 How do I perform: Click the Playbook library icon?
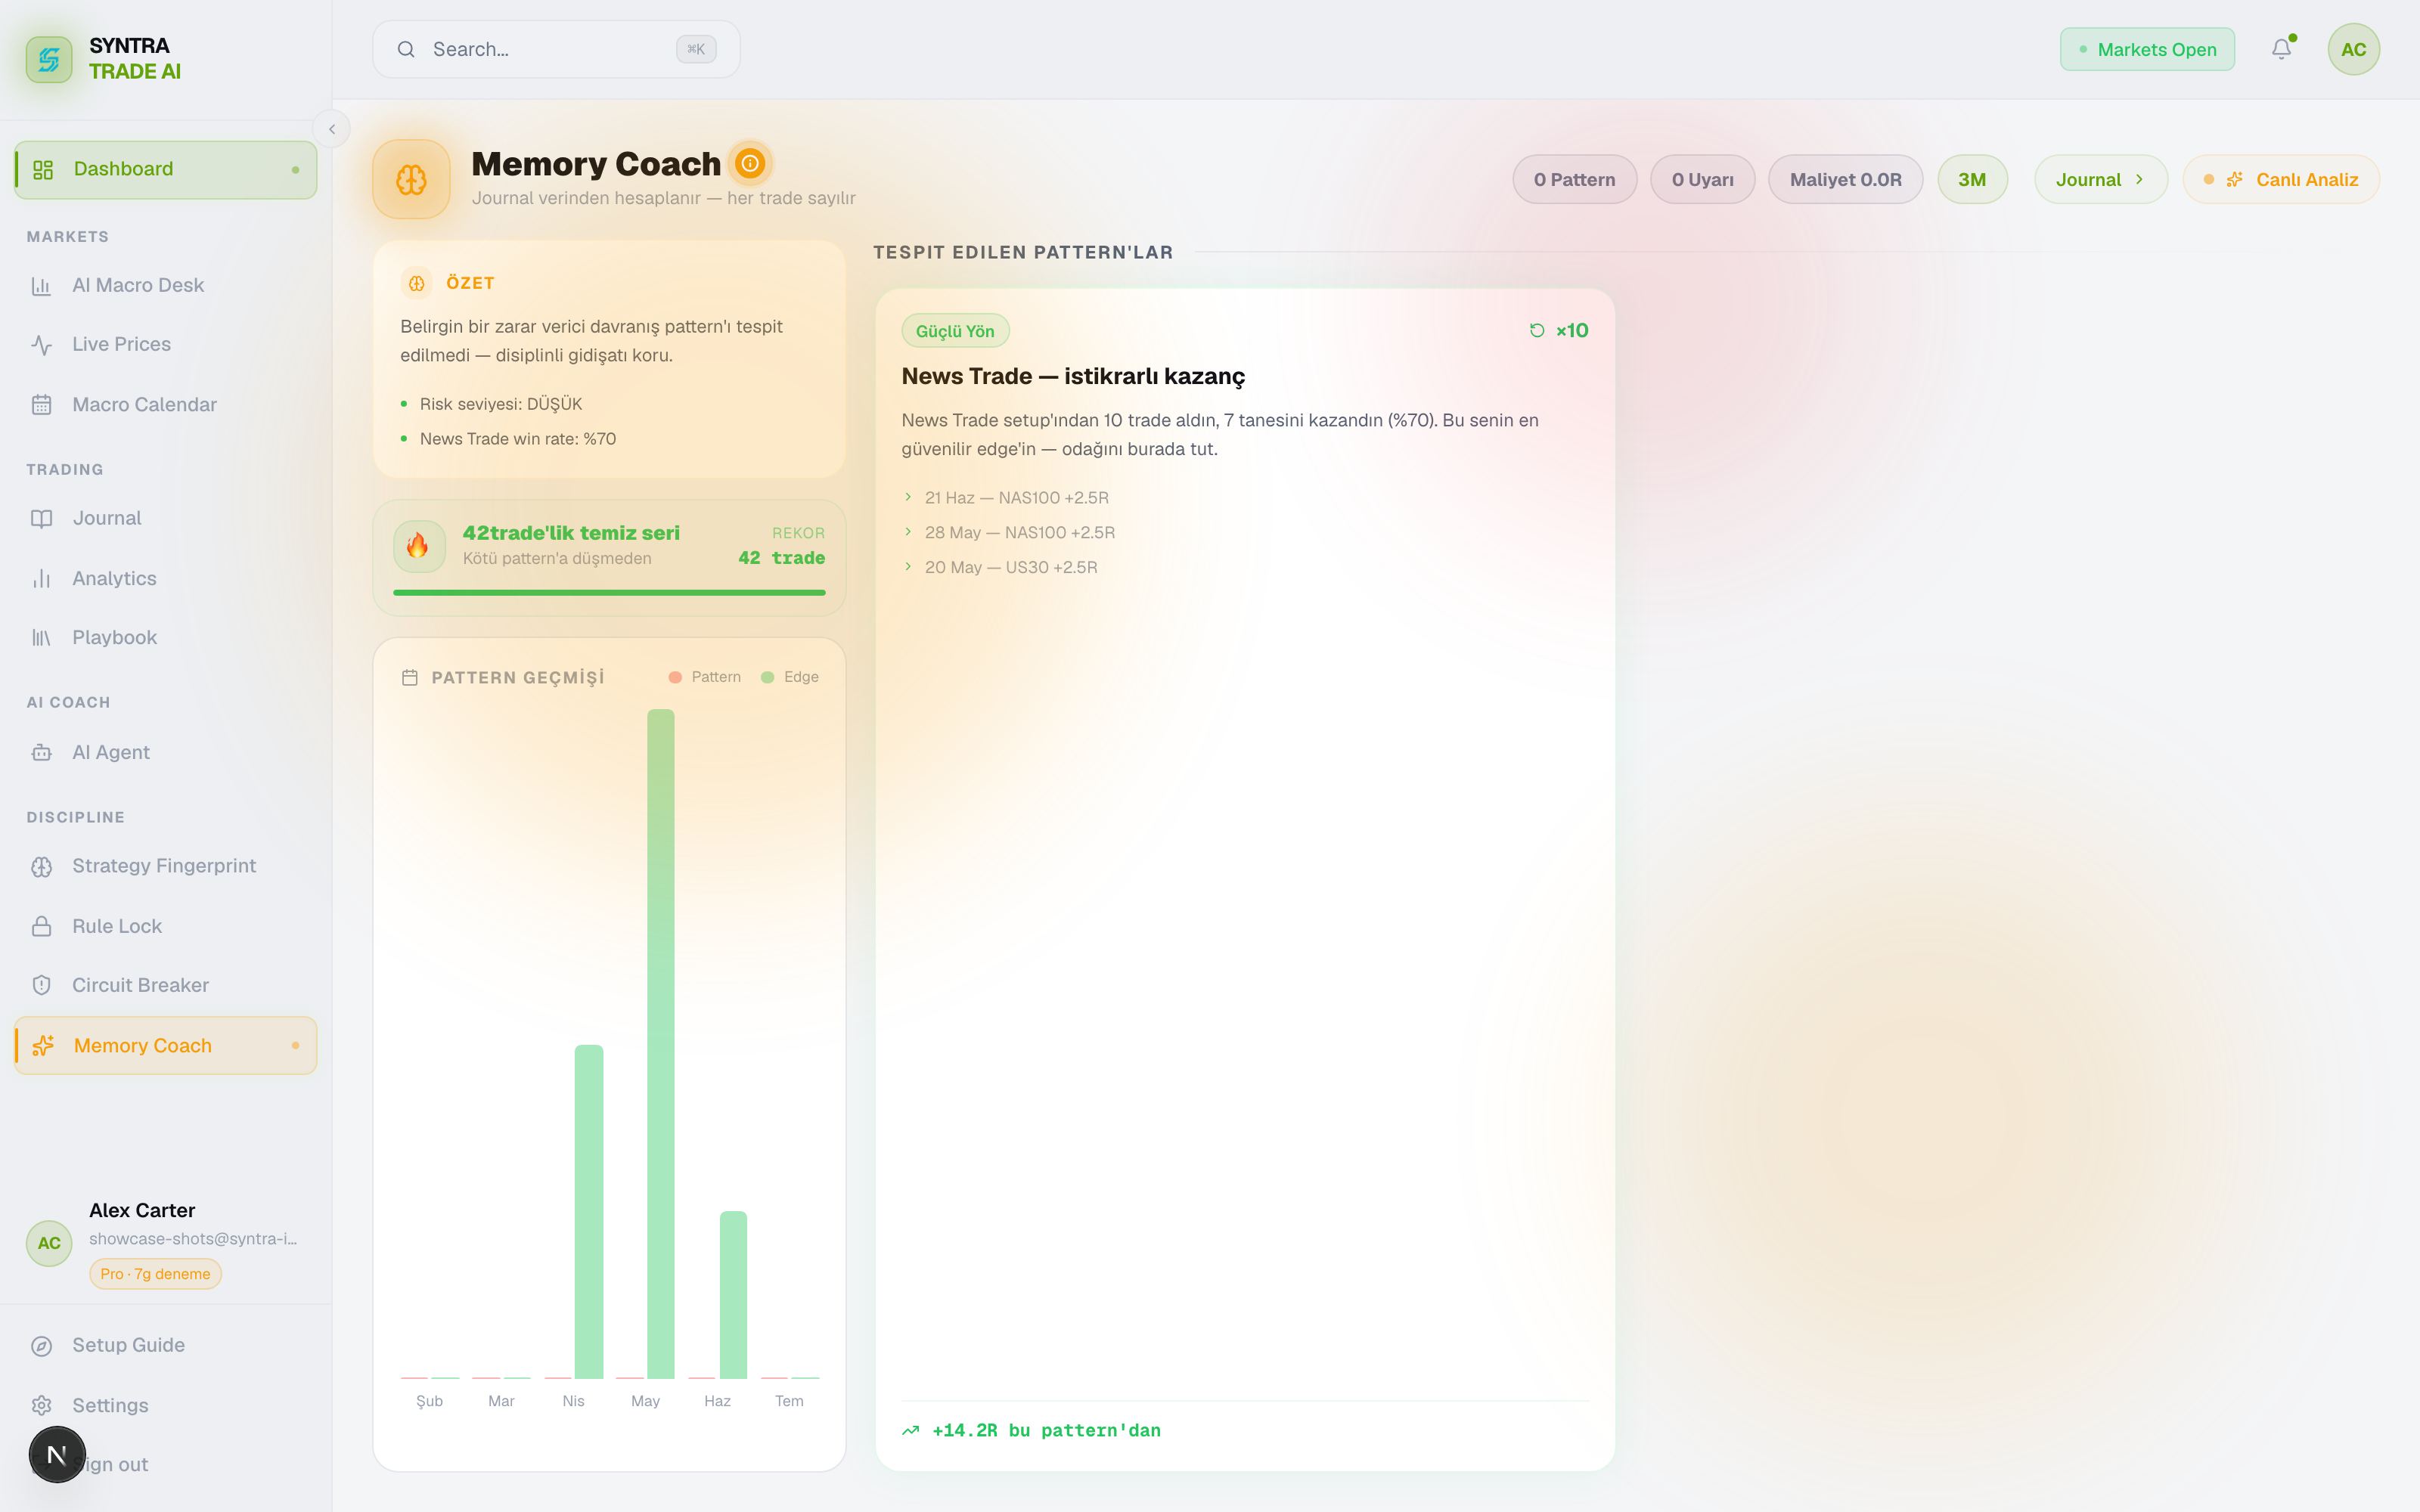41,638
